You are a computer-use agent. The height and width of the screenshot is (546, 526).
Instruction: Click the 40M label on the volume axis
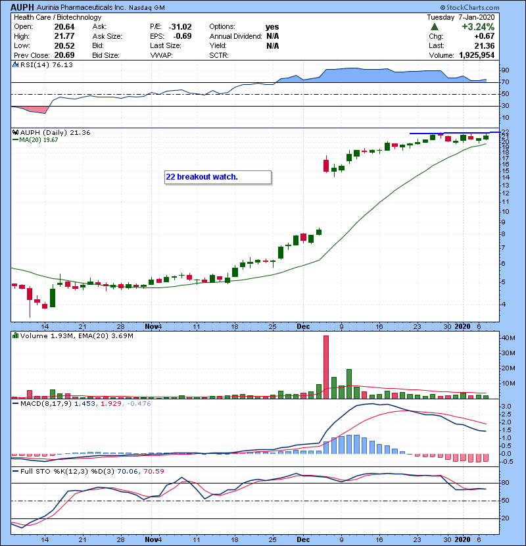(508, 337)
